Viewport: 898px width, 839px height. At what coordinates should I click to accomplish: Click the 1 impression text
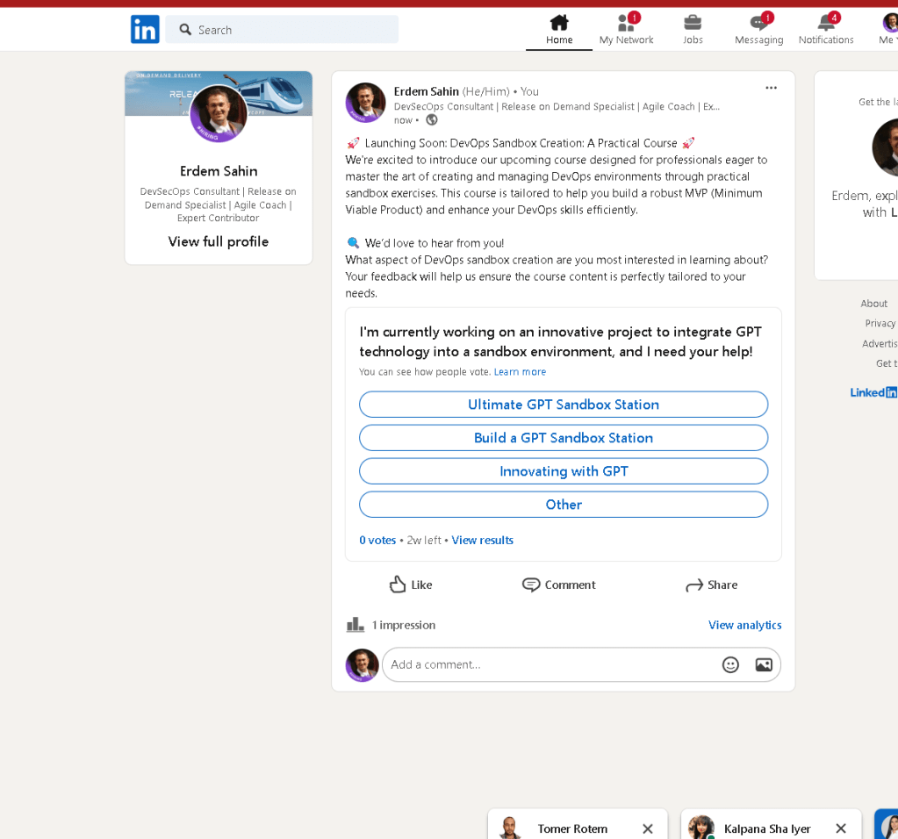click(x=404, y=625)
